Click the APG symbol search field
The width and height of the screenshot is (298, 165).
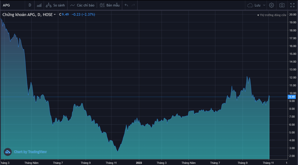coord(13,5)
